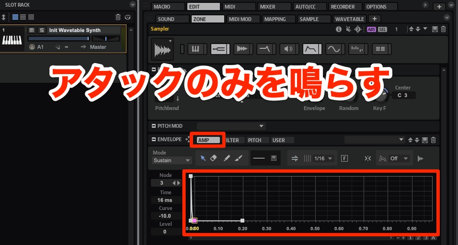Add a new sub-tab beside WAVETABLE
The width and height of the screenshot is (458, 245).
375,19
